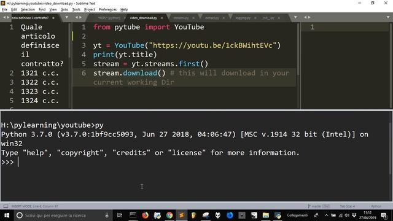Close the video_download.py tab
Screen dimensions: 393x221
(161, 18)
